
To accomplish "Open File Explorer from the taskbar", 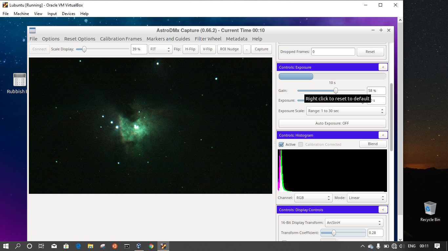I will point(90,246).
